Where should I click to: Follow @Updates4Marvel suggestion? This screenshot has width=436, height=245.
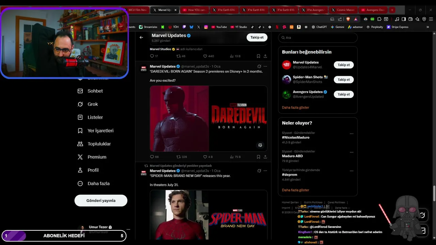click(x=344, y=65)
